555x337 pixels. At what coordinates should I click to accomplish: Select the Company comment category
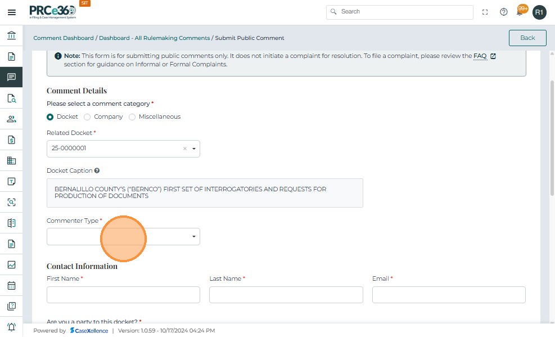[87, 117]
